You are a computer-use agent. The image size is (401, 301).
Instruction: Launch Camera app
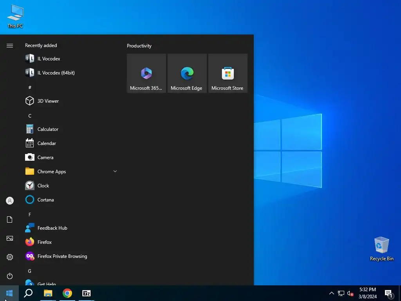pyautogui.click(x=71, y=158)
